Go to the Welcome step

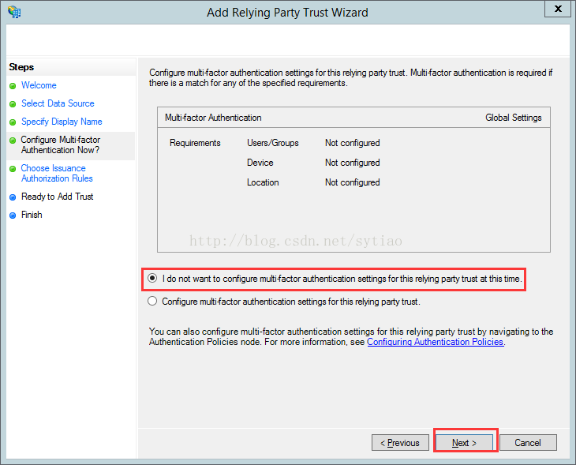pyautogui.click(x=39, y=85)
